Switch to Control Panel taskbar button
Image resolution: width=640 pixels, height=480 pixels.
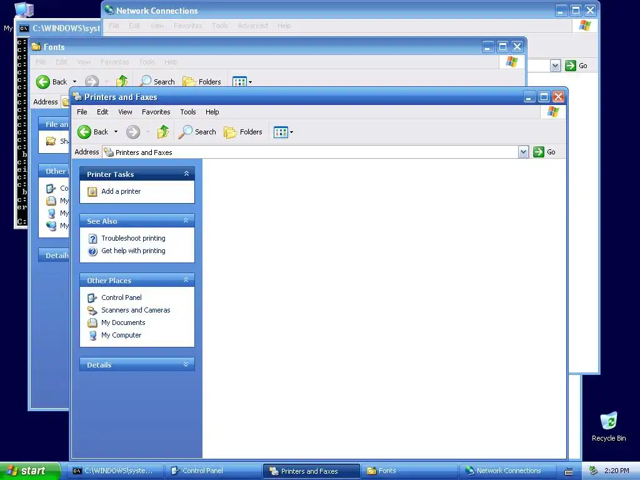(213, 471)
